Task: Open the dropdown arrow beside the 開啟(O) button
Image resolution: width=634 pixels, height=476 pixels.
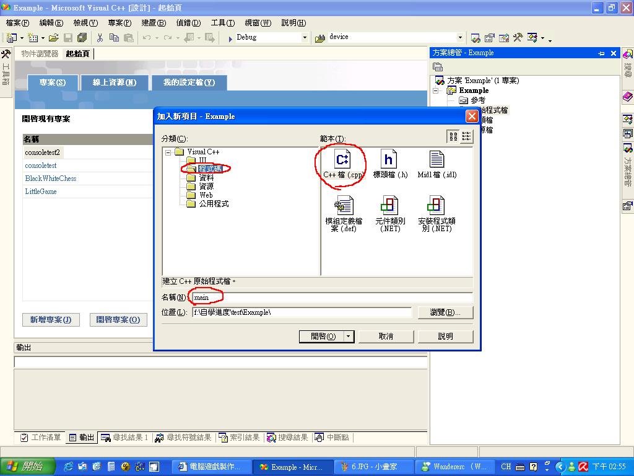Action: 349,337
